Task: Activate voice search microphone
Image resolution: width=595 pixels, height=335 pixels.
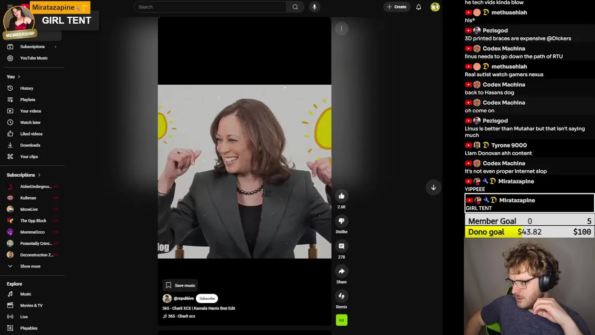Action: [314, 7]
